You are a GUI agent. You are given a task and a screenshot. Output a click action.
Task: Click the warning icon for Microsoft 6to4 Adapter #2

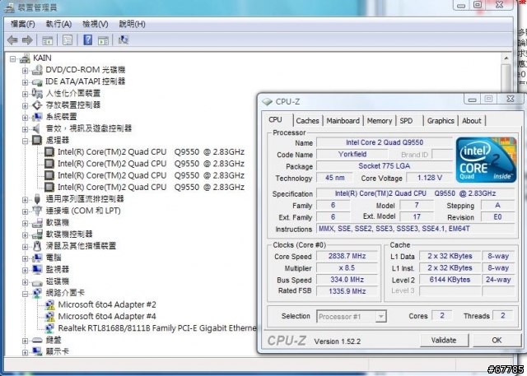click(49, 304)
